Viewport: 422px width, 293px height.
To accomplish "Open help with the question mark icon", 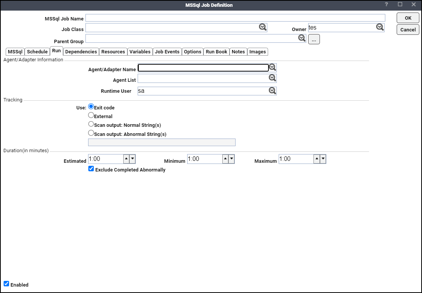I will [386, 5].
